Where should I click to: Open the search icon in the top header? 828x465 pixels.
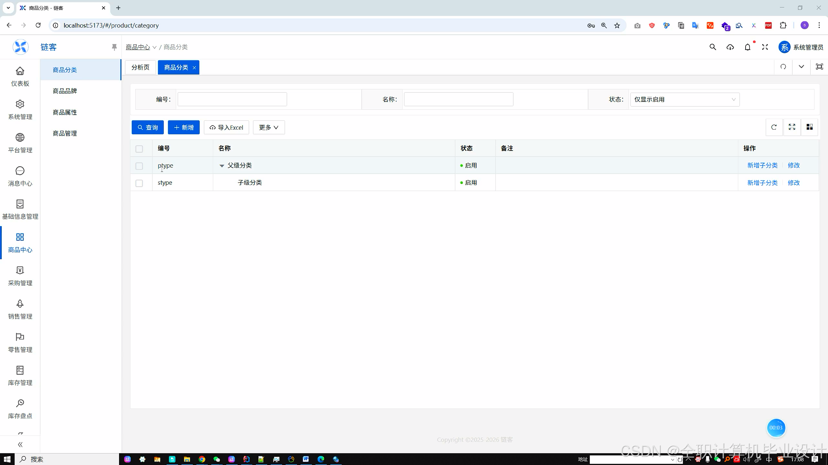tap(712, 47)
